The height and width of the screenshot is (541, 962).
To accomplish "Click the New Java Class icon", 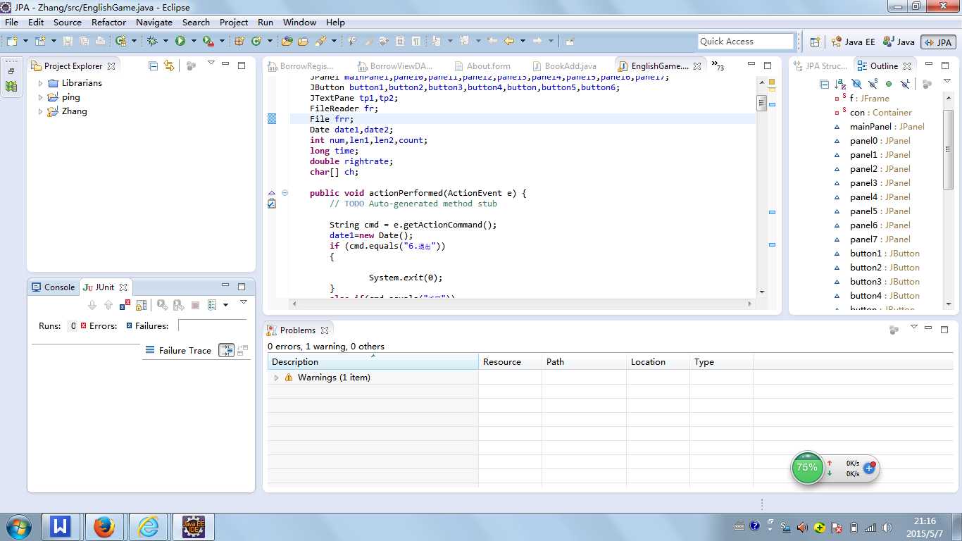I will click(256, 41).
